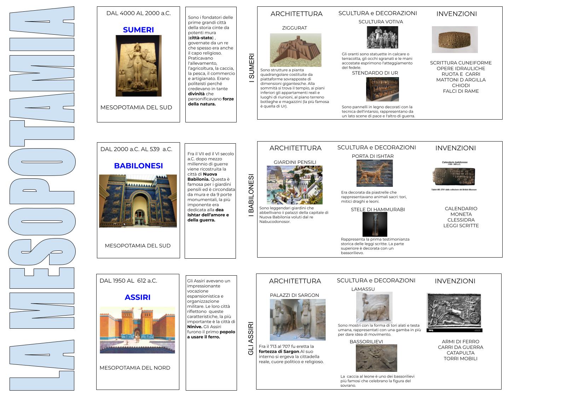
Task: Click SCRITTURA CUNEIFORME in inventions list
Action: (x=461, y=63)
